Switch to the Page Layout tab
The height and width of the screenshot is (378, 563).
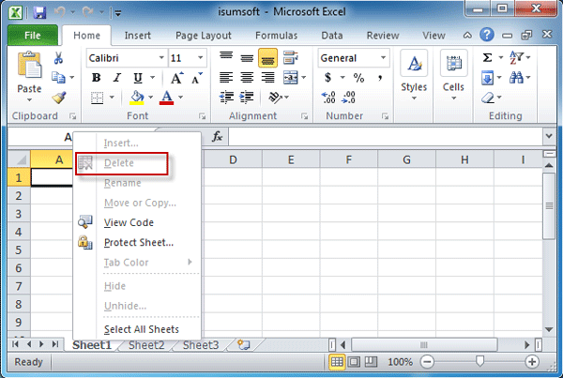pyautogui.click(x=204, y=36)
